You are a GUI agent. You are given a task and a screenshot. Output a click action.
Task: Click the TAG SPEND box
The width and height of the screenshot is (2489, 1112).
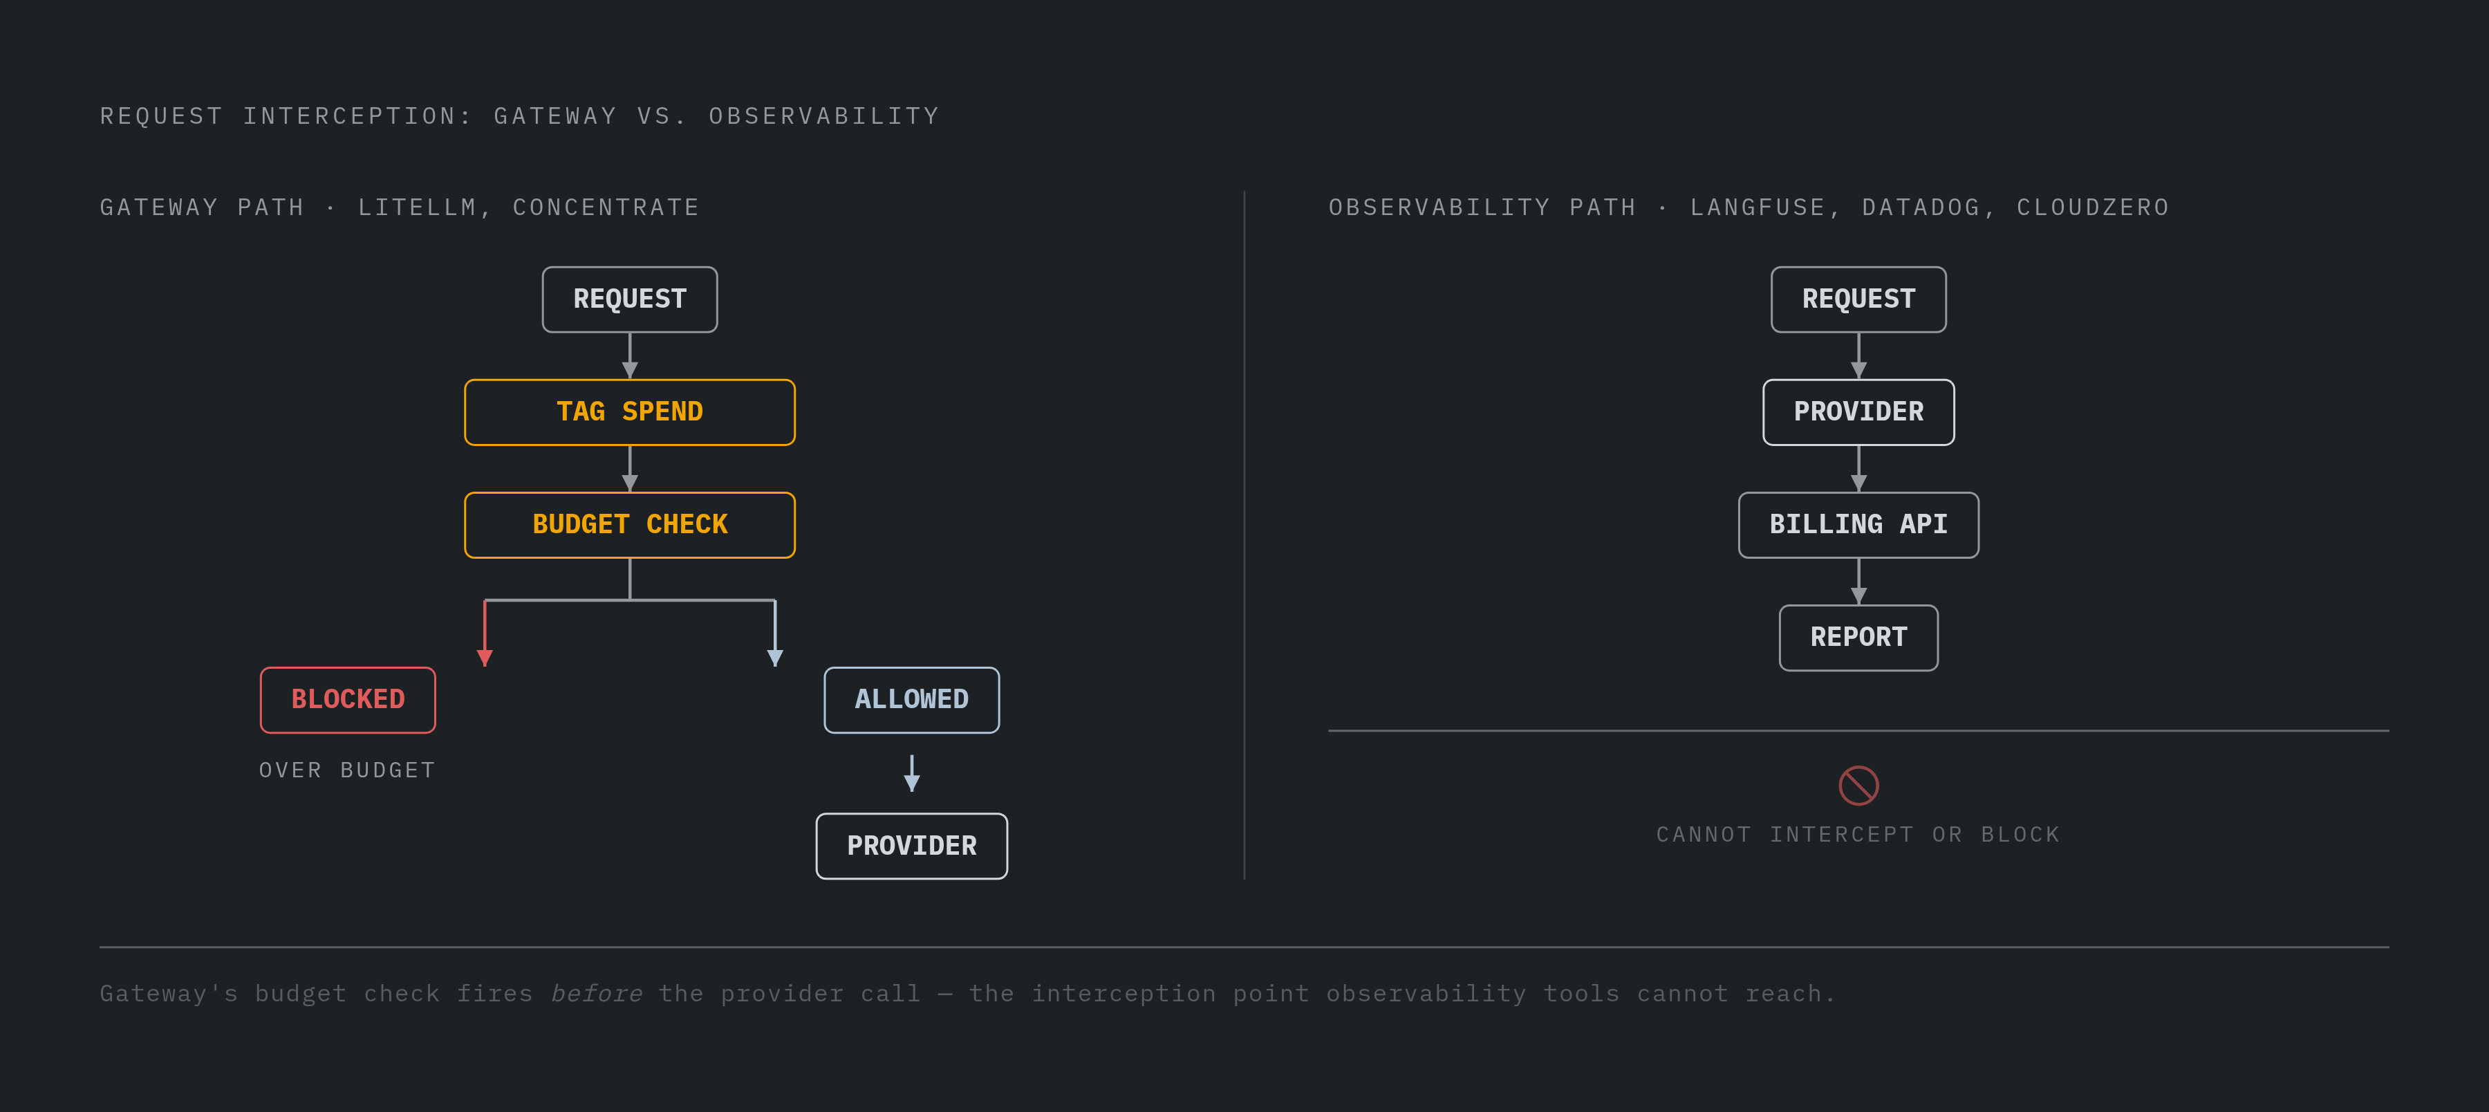(x=630, y=413)
